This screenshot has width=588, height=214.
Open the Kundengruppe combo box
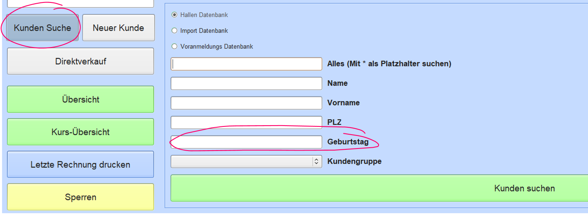click(246, 161)
